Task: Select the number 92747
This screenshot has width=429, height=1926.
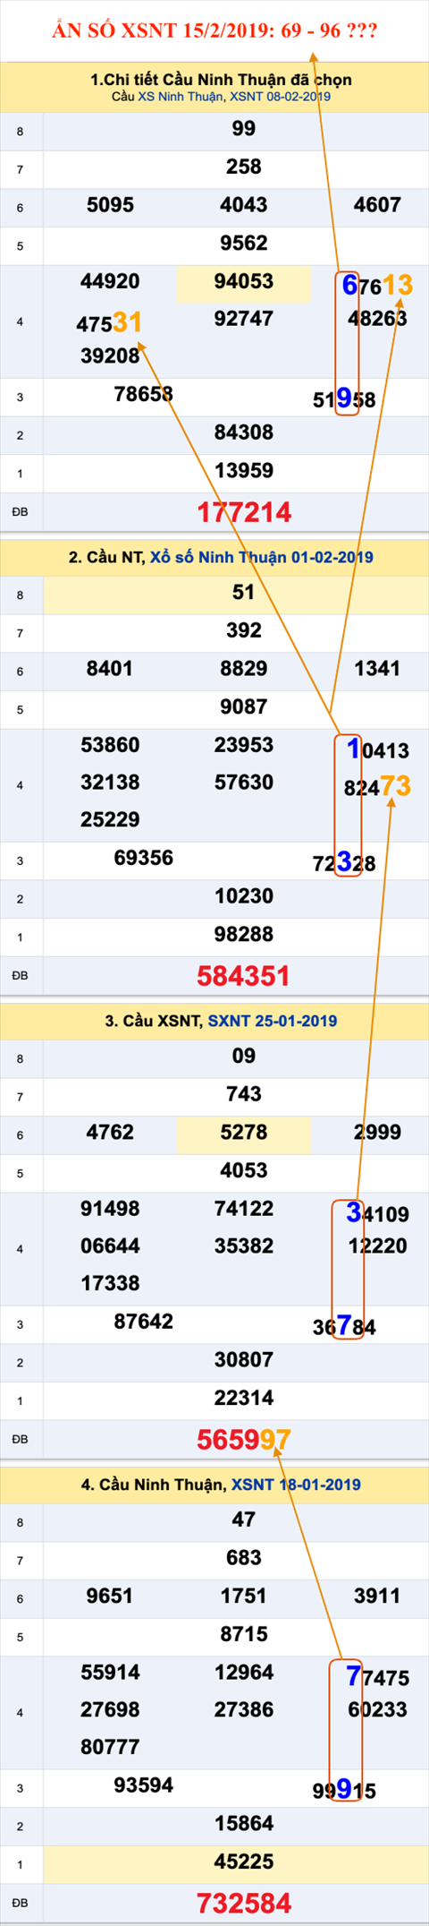Action: click(244, 319)
